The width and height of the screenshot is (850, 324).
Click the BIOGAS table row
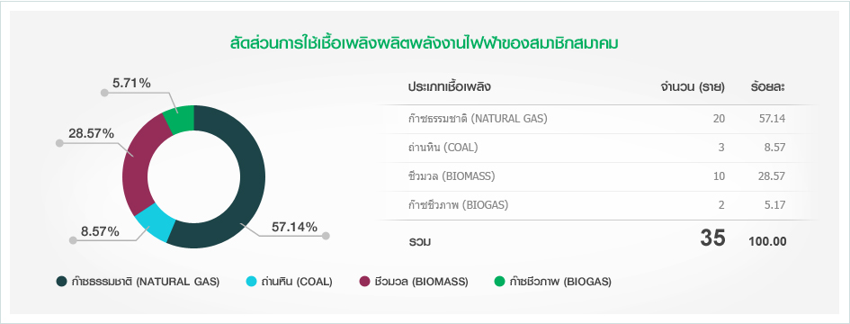tap(599, 205)
